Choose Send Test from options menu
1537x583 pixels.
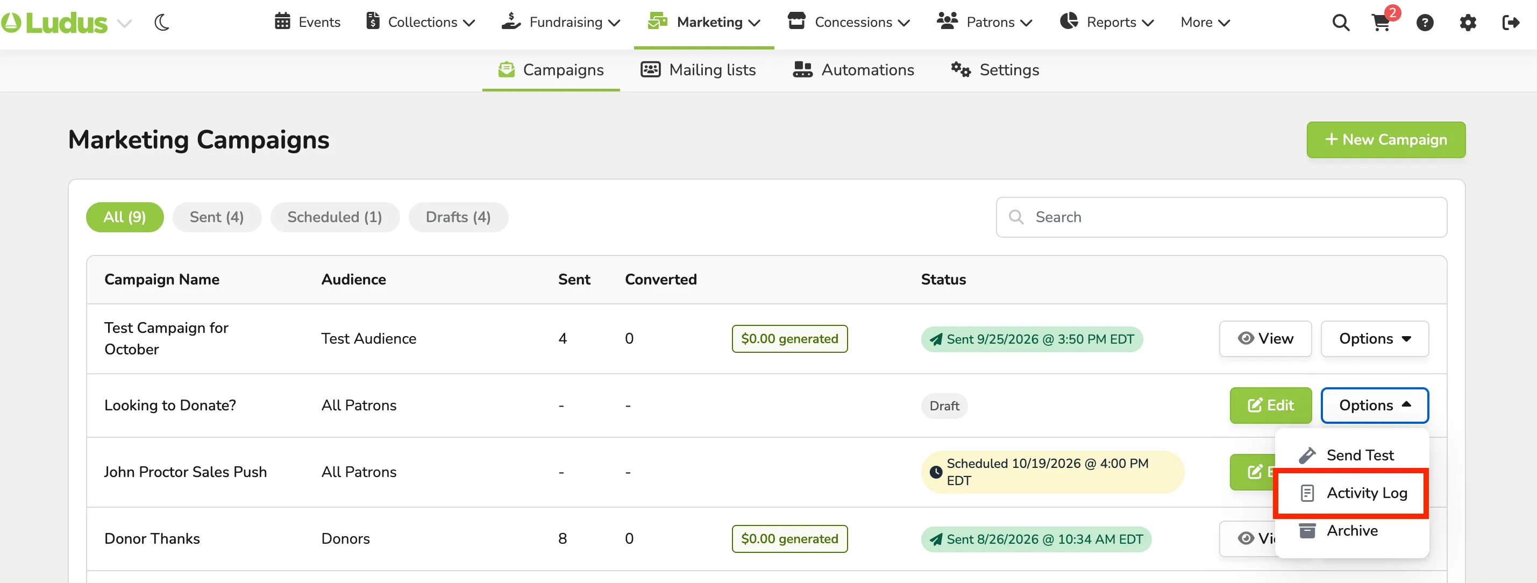coord(1351,456)
